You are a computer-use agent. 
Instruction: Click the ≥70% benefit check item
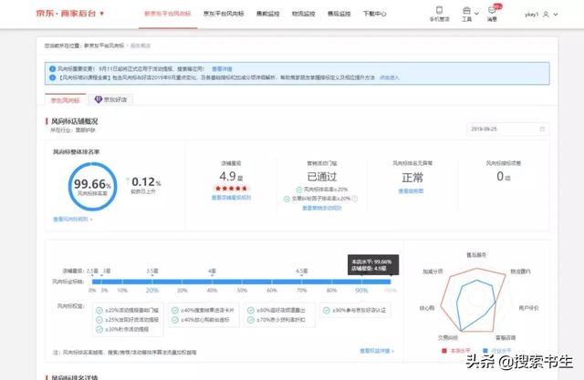pyautogui.click(x=276, y=320)
